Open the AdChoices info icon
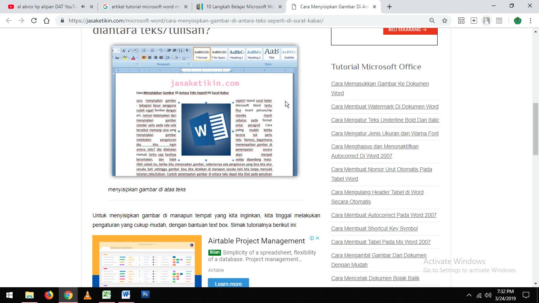This screenshot has width=539, height=303. click(x=312, y=238)
